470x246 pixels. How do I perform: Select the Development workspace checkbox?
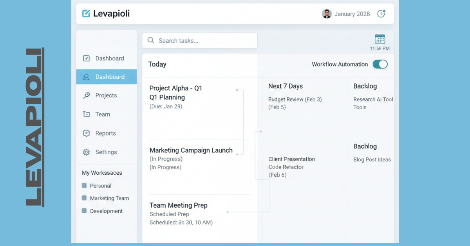pos(84,211)
